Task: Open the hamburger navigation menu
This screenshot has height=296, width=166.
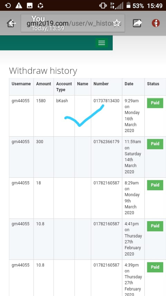Action: coord(102,43)
